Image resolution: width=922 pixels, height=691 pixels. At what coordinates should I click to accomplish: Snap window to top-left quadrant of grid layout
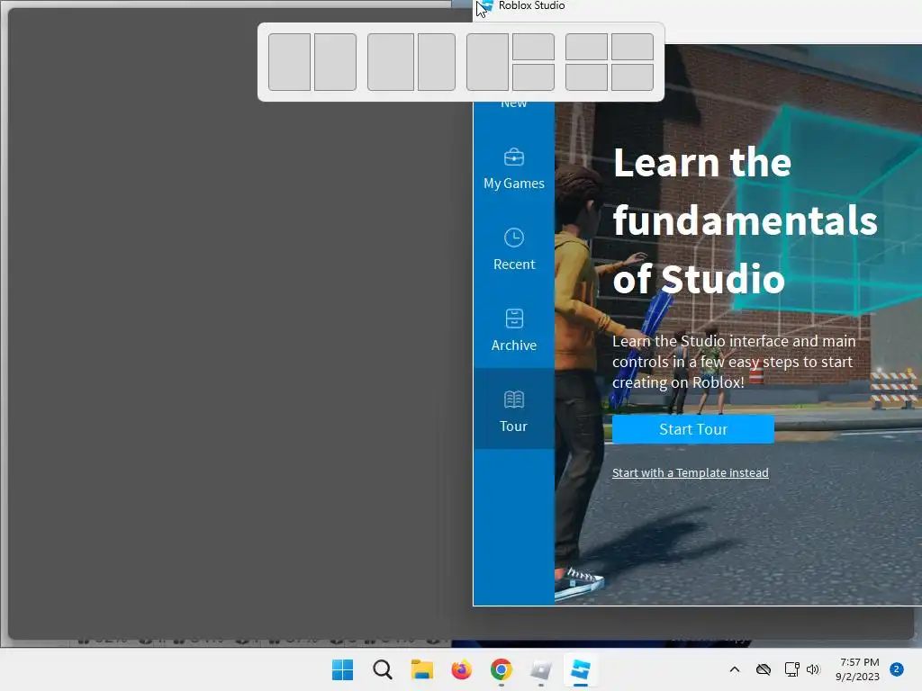click(586, 47)
